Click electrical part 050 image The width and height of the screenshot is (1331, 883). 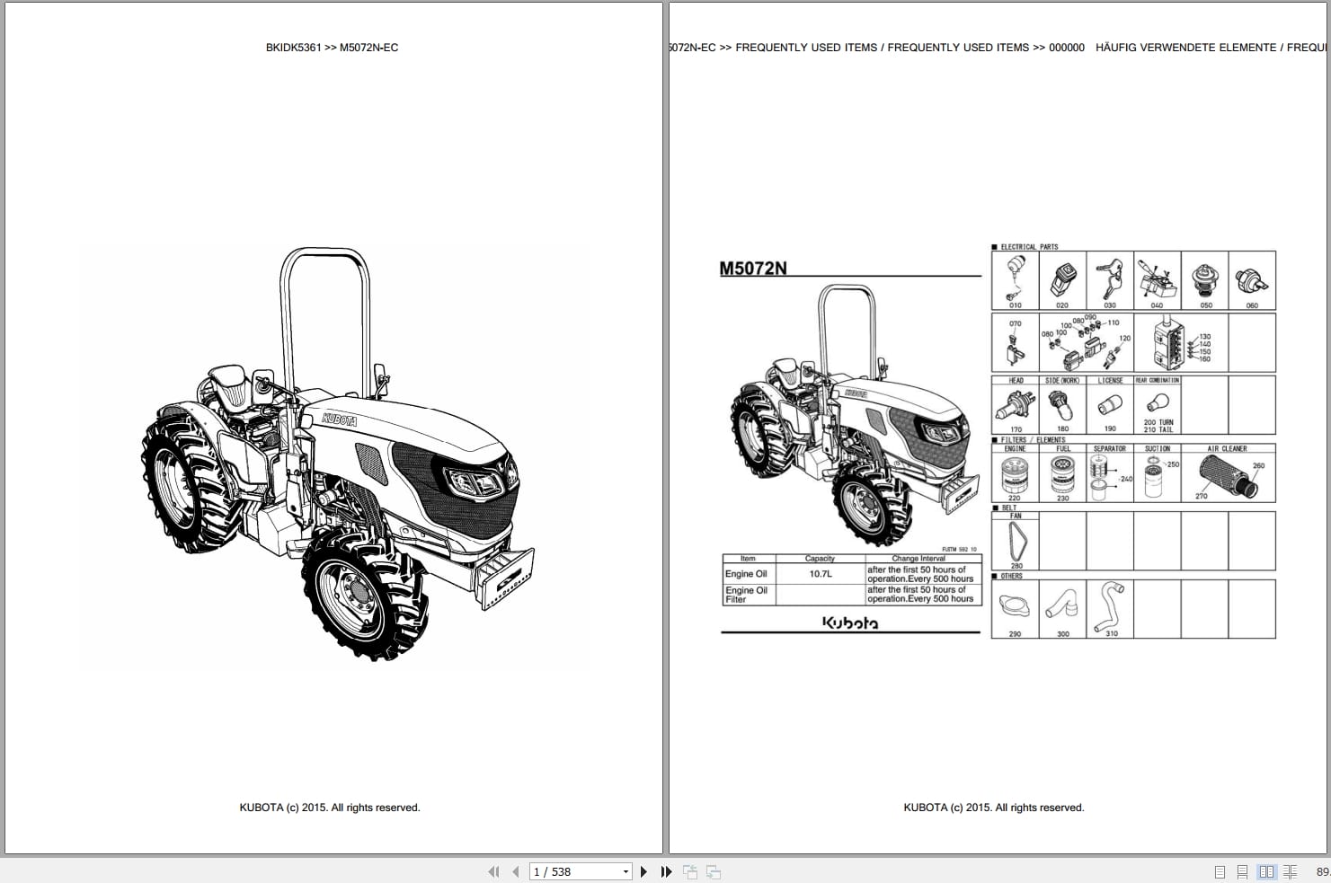pos(1204,280)
